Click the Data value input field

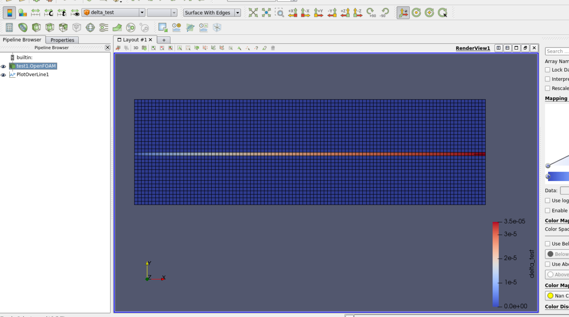[565, 190]
